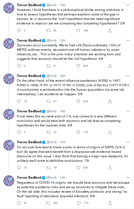Reply to the 5/8 tweet with 13 replies

19,101
